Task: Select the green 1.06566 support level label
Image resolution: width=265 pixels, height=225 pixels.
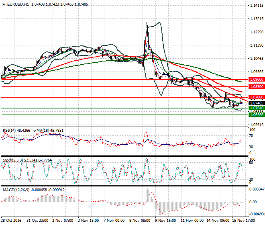Action: (x=257, y=115)
